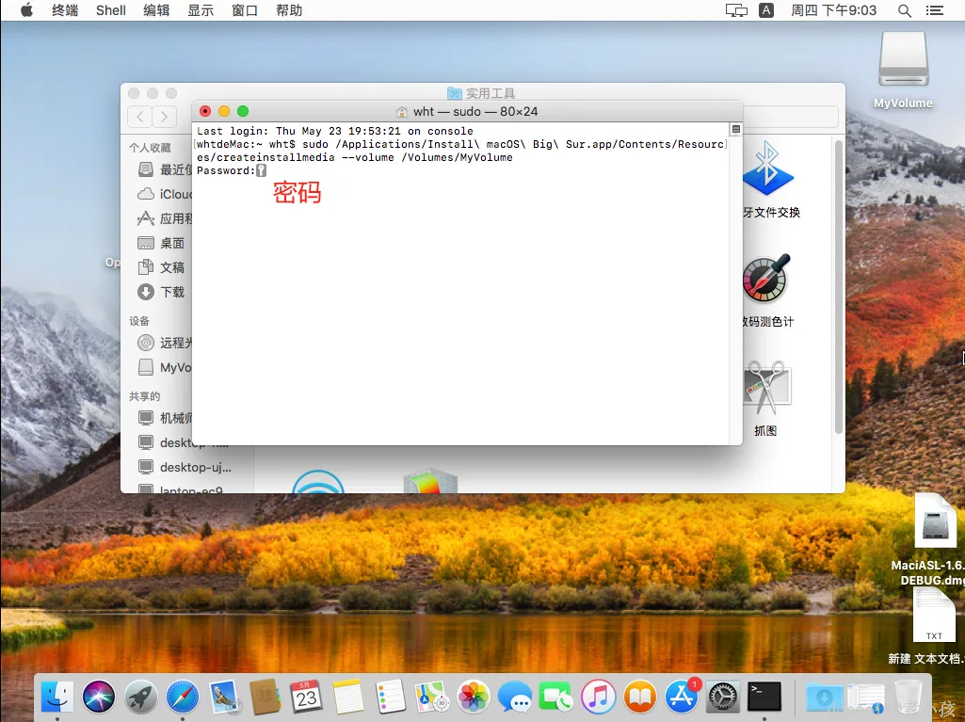Image resolution: width=965 pixels, height=722 pixels.
Task: Minimize the Terminal window
Action: pyautogui.click(x=224, y=111)
